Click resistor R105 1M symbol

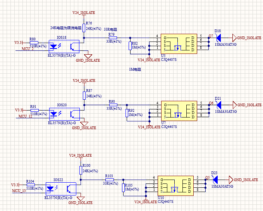pyautogui.click(x=123, y=188)
